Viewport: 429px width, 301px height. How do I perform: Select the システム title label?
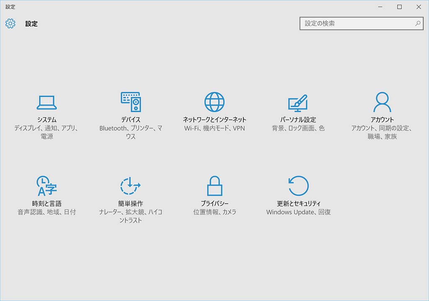click(x=47, y=119)
